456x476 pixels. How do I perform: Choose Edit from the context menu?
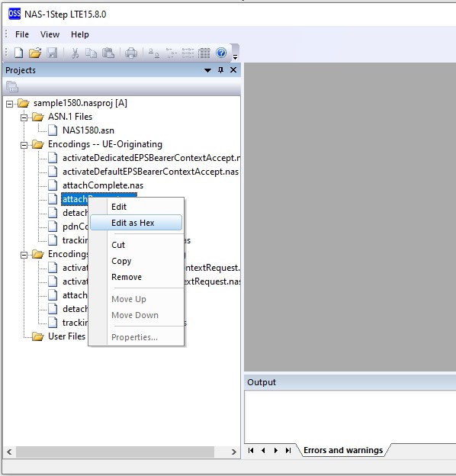coord(136,207)
